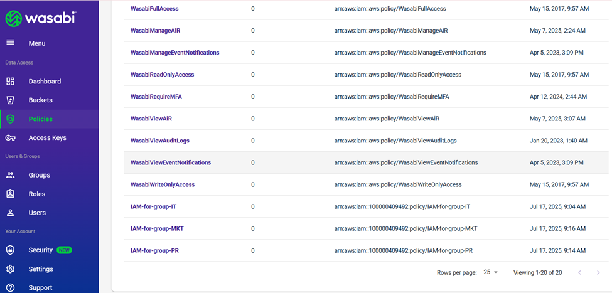
Task: Click the Buckets icon in sidebar
Action: tap(10, 100)
